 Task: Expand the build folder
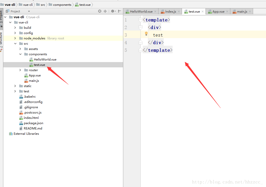15,28
